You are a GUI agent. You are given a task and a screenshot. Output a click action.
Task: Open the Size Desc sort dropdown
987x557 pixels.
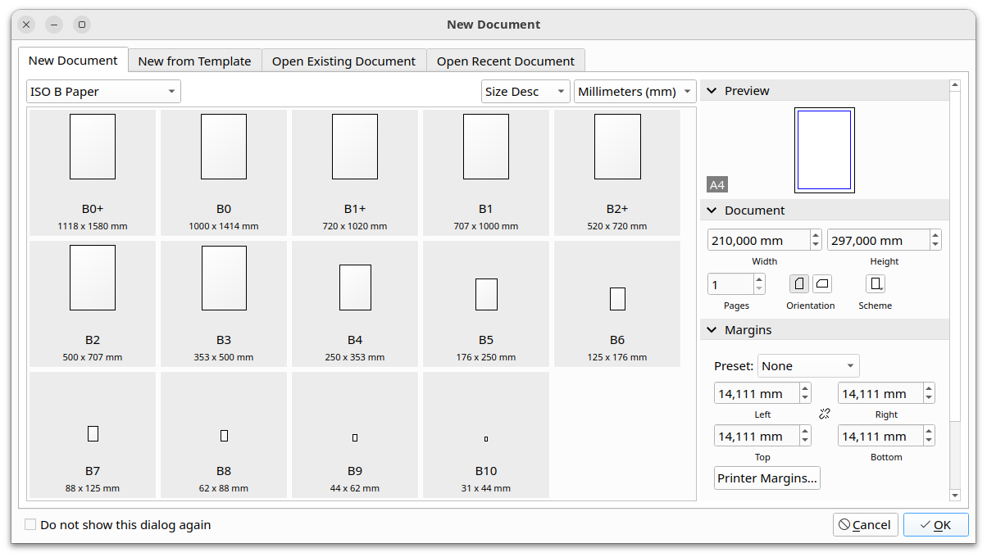(525, 92)
